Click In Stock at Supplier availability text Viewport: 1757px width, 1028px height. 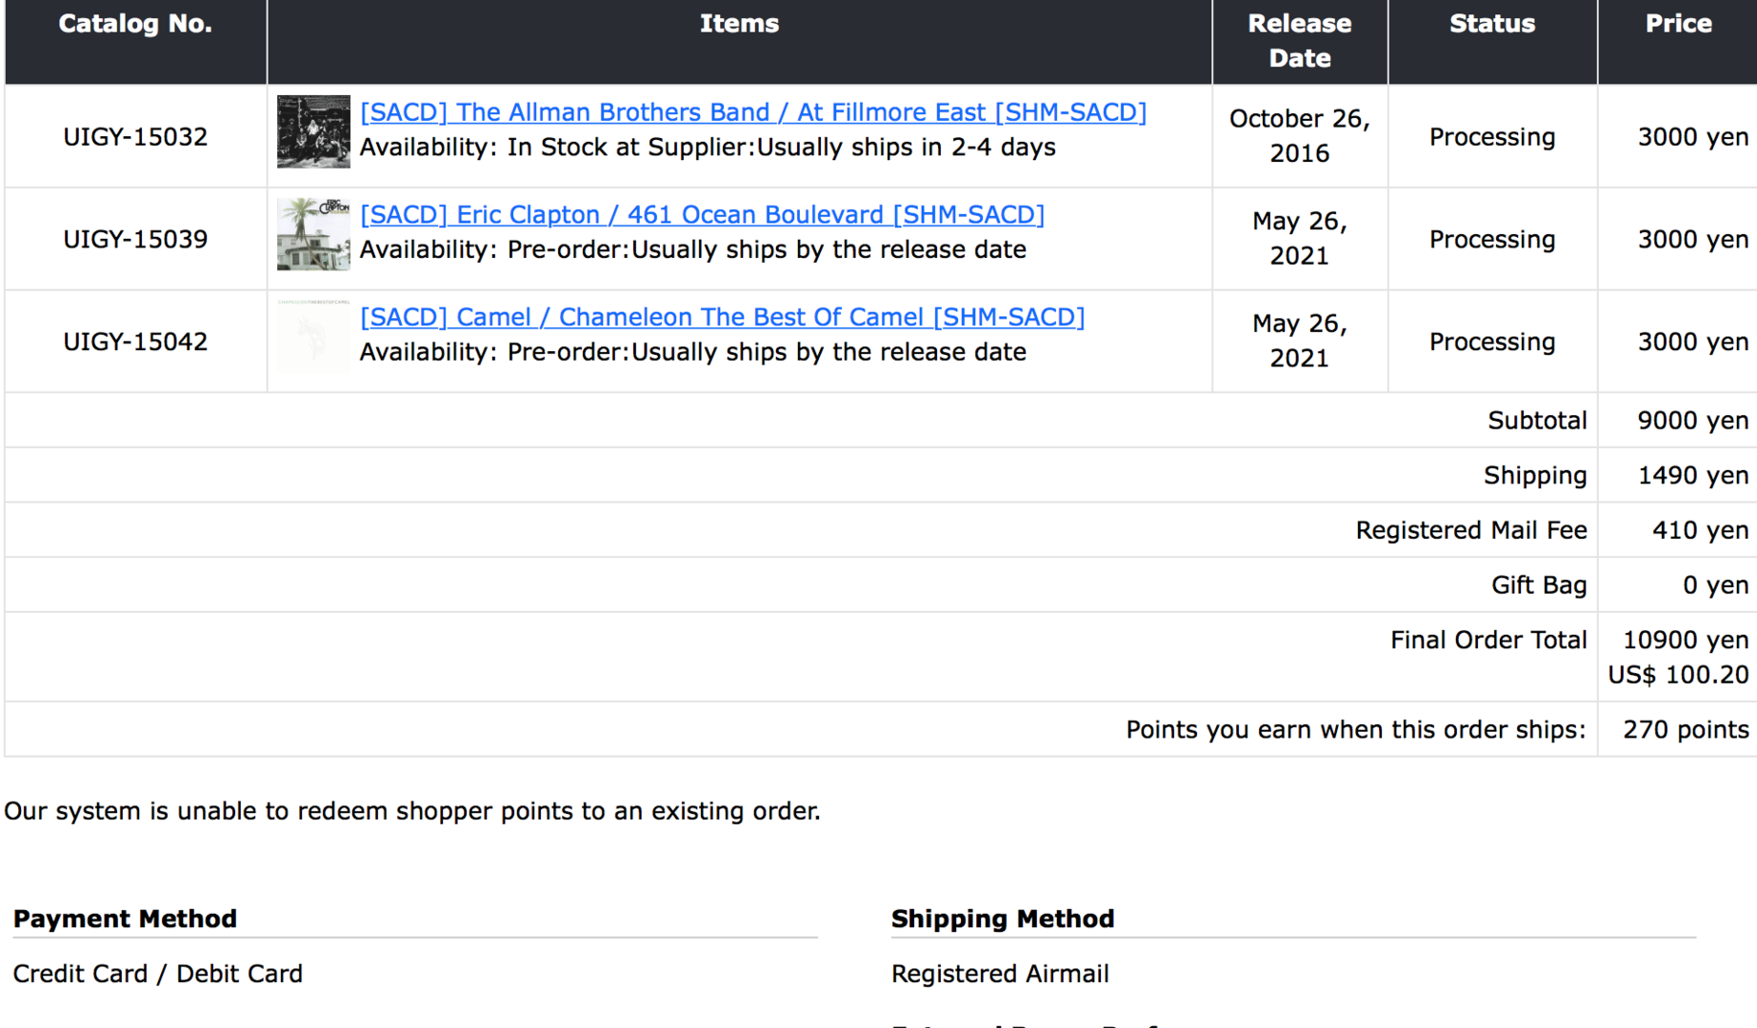coord(708,148)
